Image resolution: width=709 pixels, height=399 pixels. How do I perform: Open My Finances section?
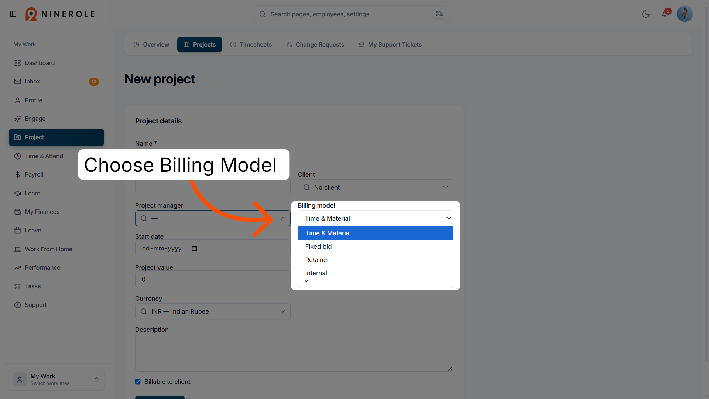point(56,212)
